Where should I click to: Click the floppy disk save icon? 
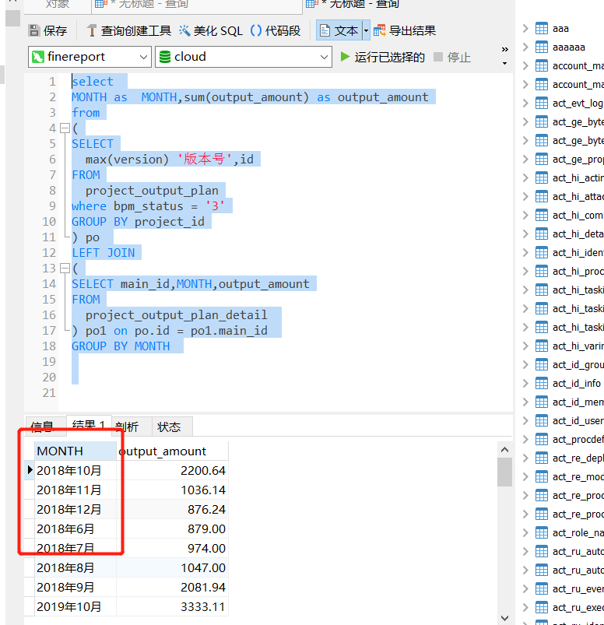34,30
